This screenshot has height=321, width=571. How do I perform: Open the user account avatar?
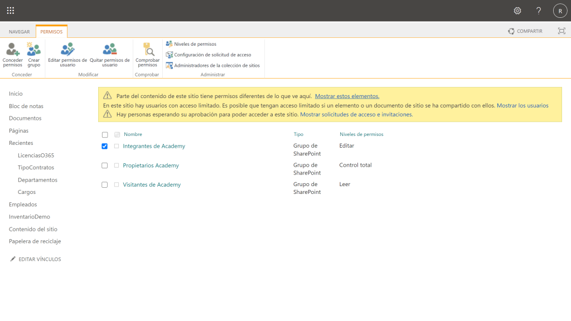[x=560, y=11]
